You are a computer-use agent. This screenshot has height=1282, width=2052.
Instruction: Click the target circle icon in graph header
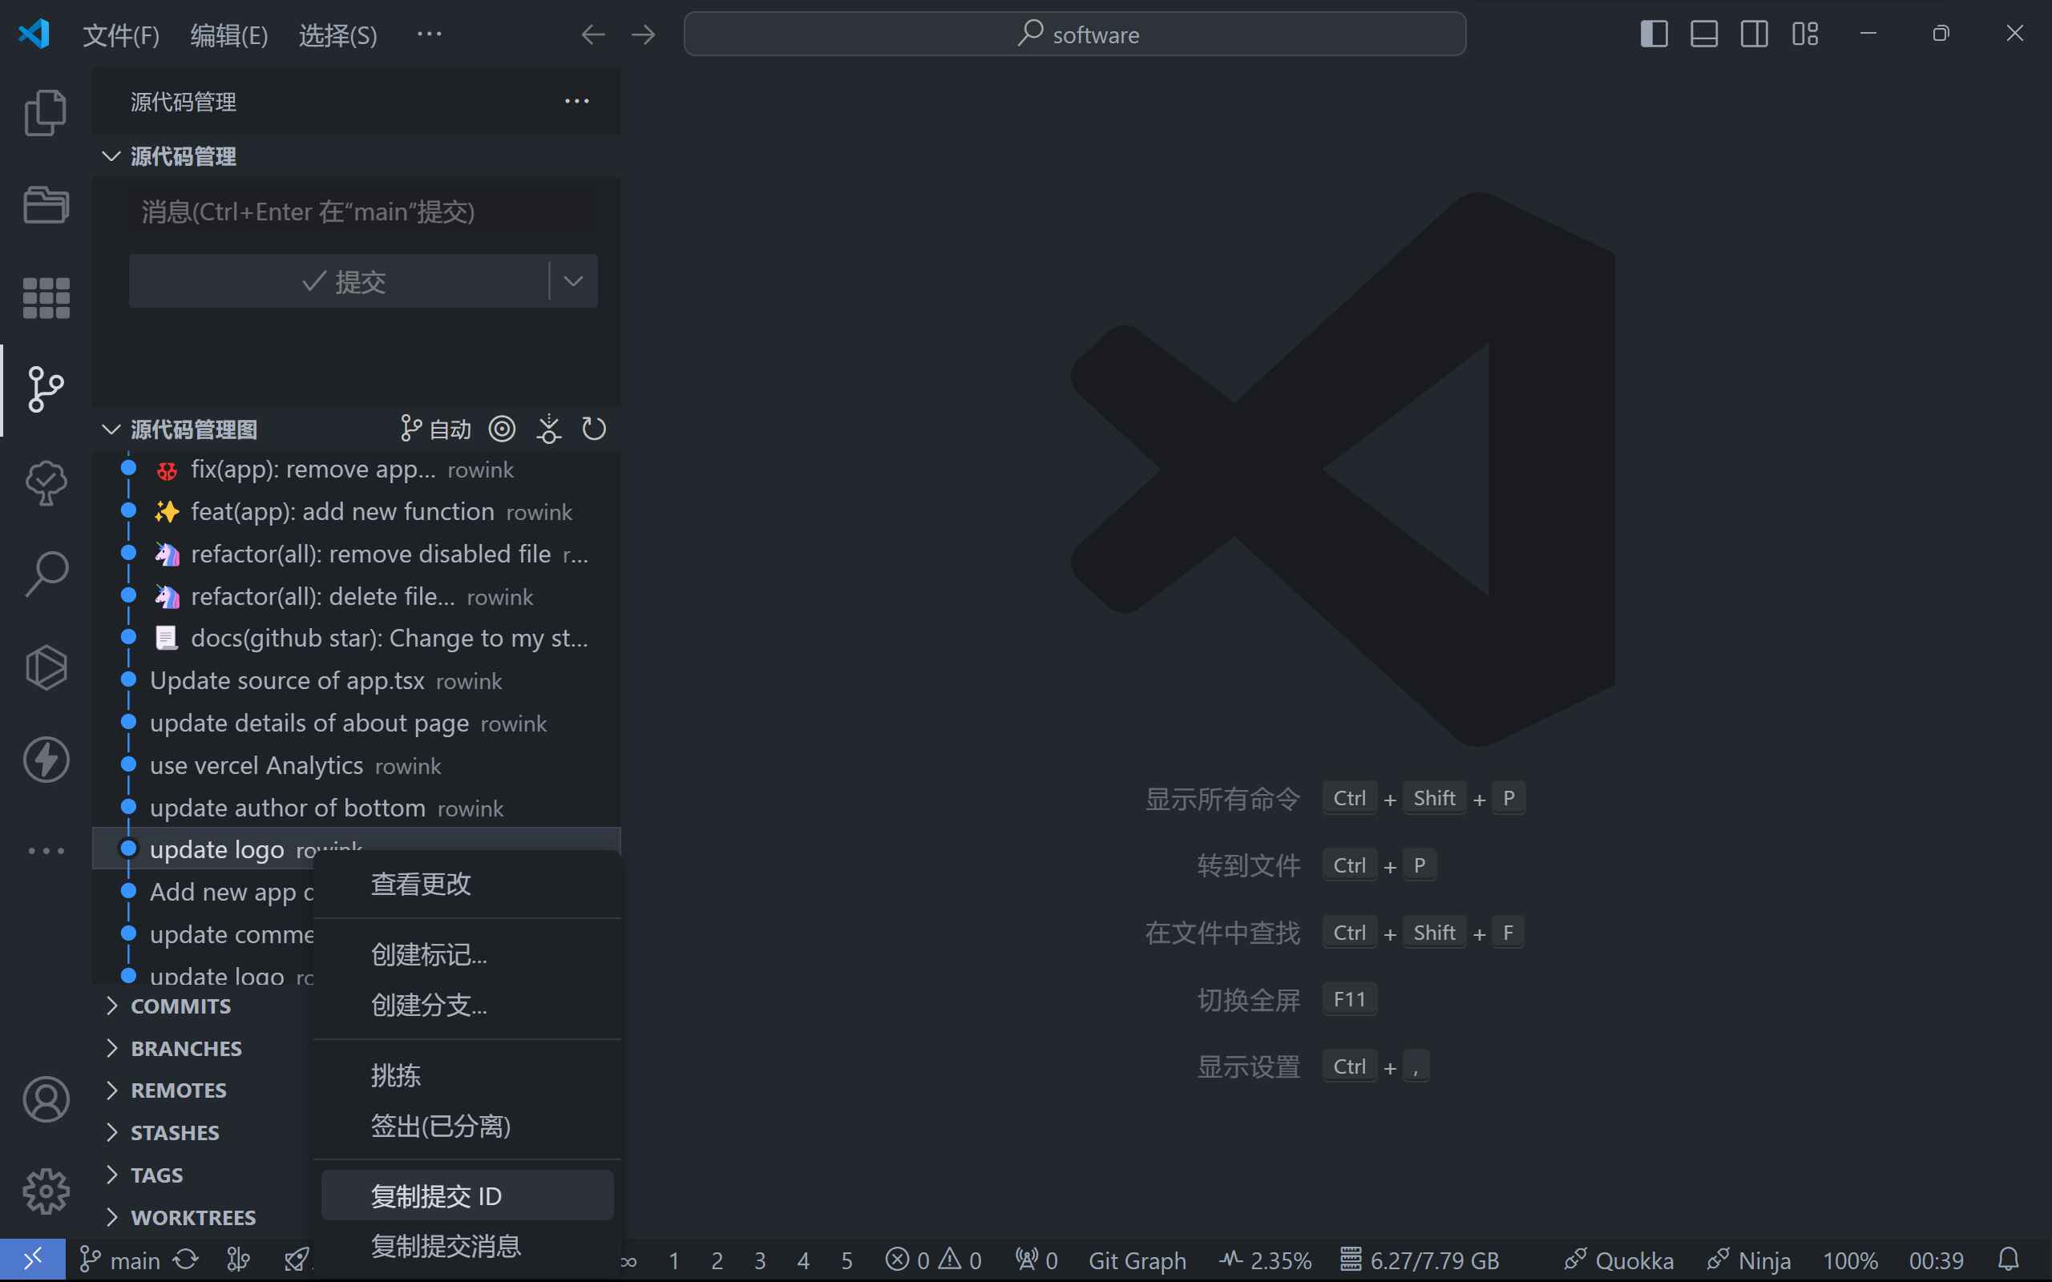pyautogui.click(x=502, y=429)
